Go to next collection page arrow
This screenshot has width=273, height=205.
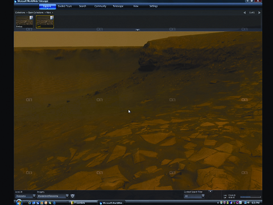tap(259, 13)
